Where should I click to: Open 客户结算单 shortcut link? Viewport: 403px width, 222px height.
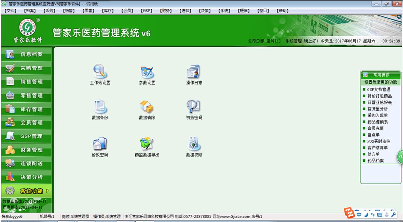click(378, 148)
